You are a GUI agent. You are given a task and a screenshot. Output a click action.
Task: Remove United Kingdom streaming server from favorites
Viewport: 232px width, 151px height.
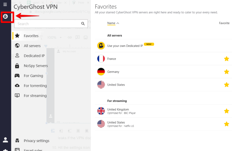tap(227, 111)
